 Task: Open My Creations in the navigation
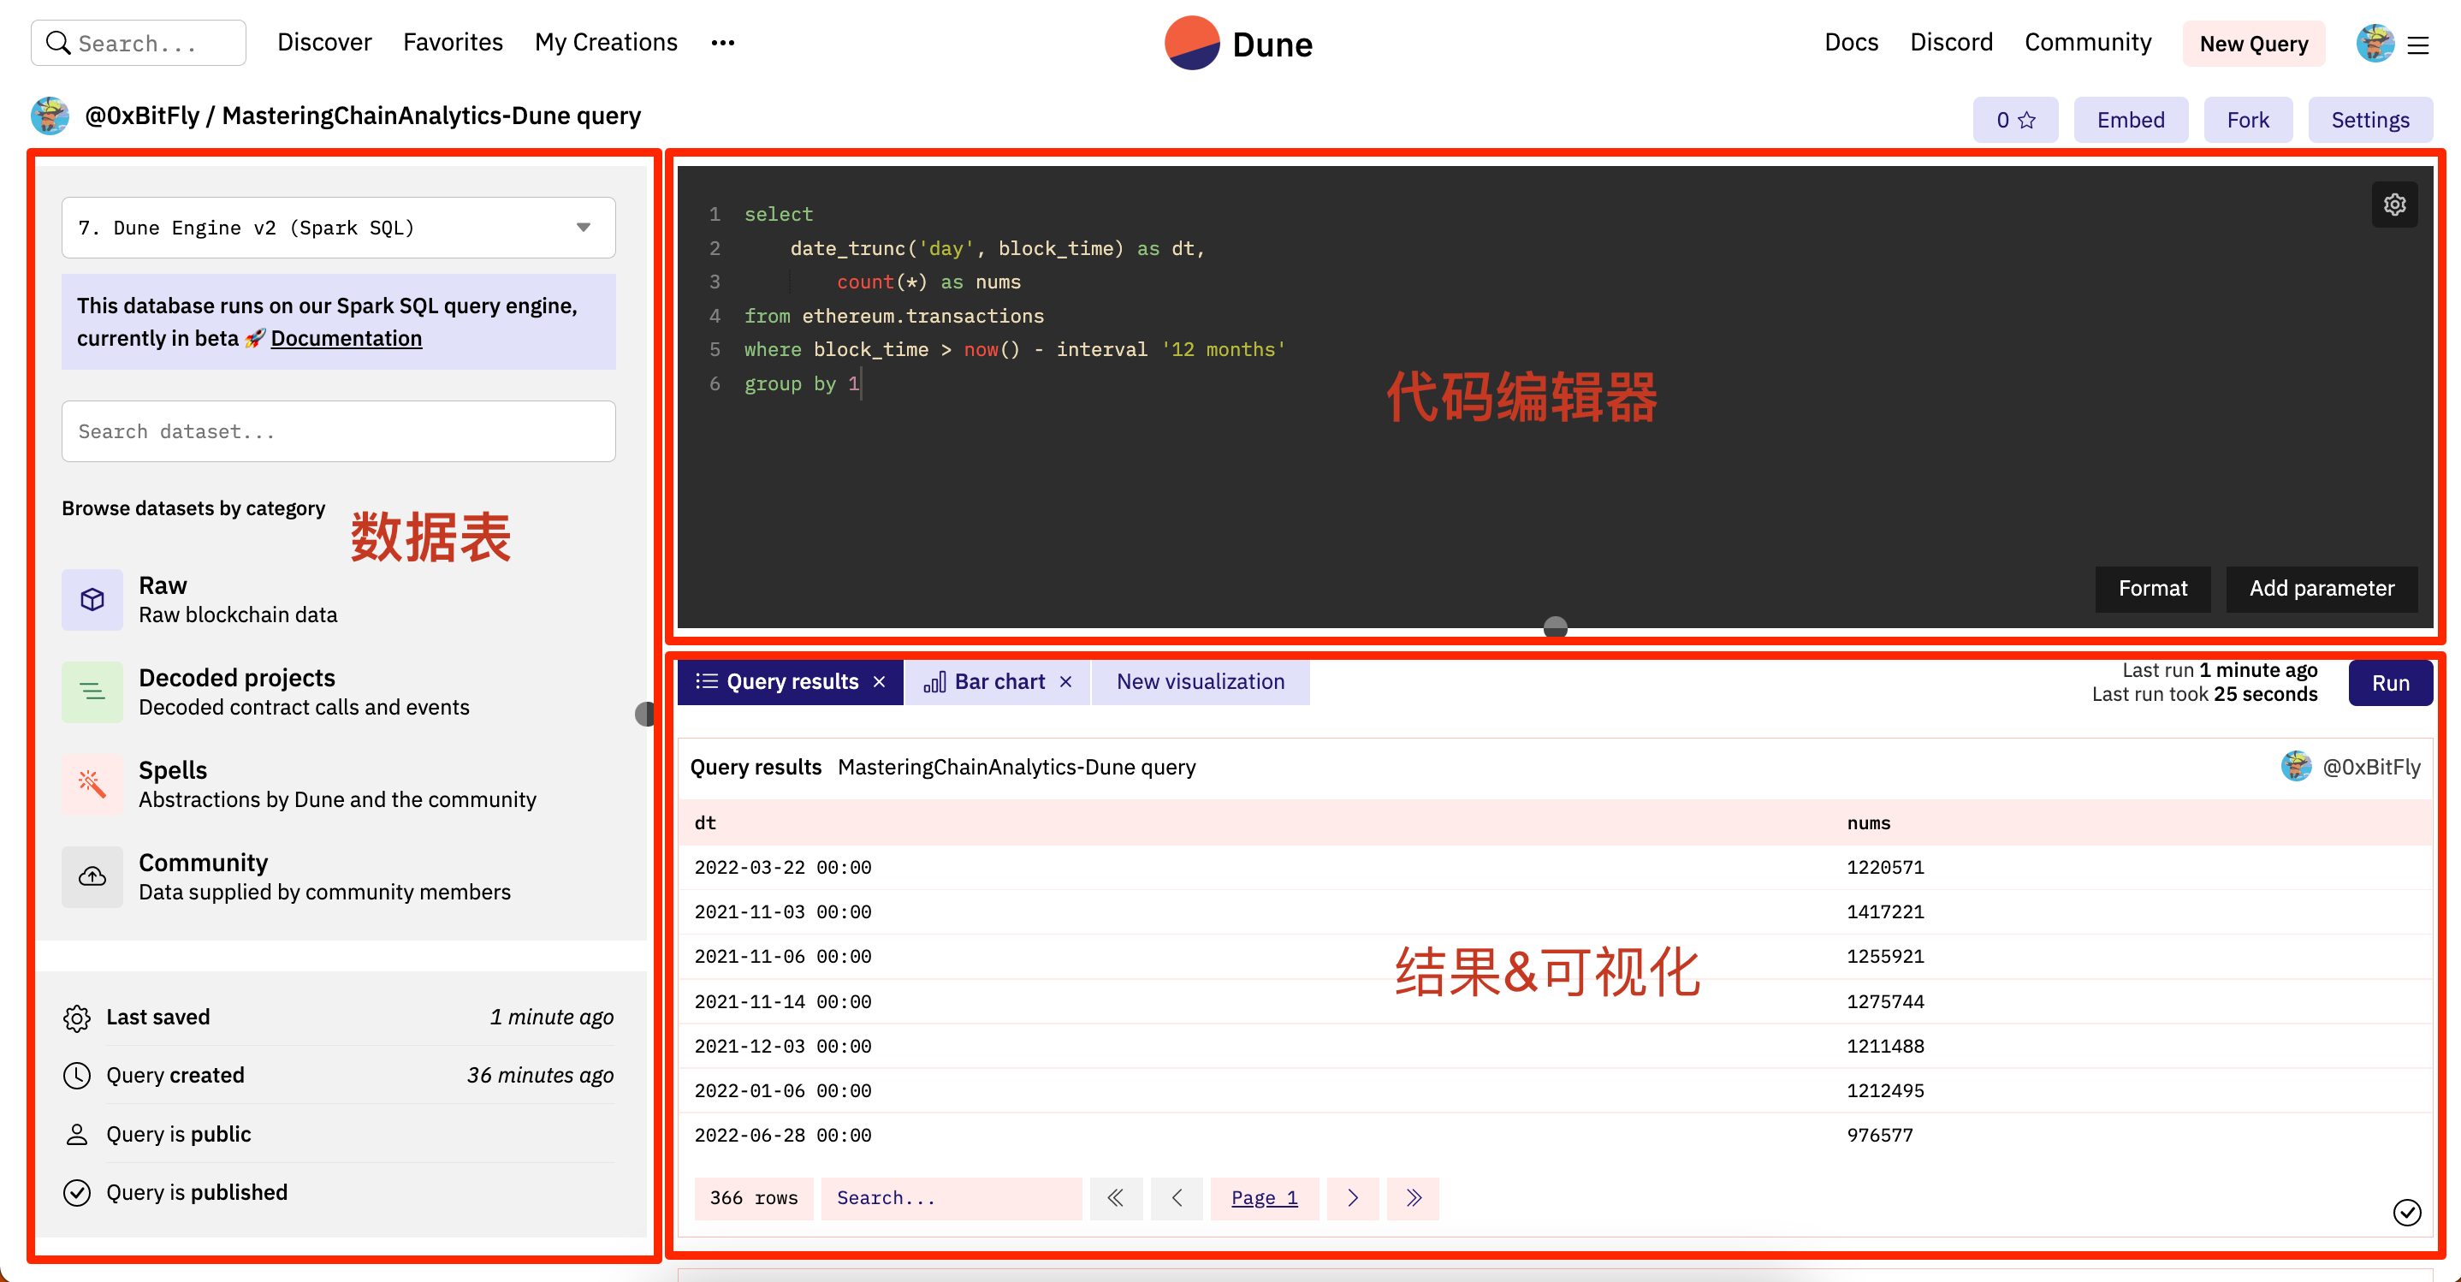606,42
